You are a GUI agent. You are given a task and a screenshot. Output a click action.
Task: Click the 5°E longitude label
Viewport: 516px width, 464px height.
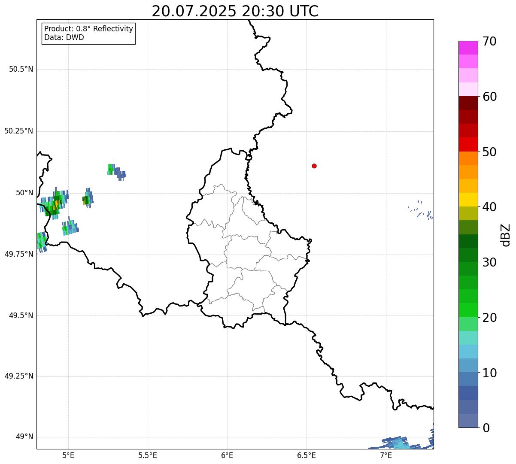[x=68, y=455]
